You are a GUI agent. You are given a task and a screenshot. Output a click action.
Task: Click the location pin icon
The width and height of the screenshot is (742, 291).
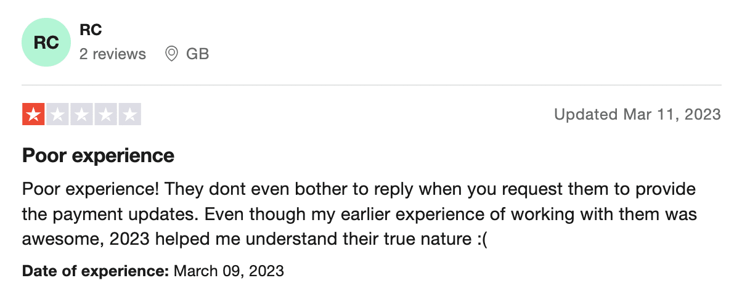[x=172, y=54]
